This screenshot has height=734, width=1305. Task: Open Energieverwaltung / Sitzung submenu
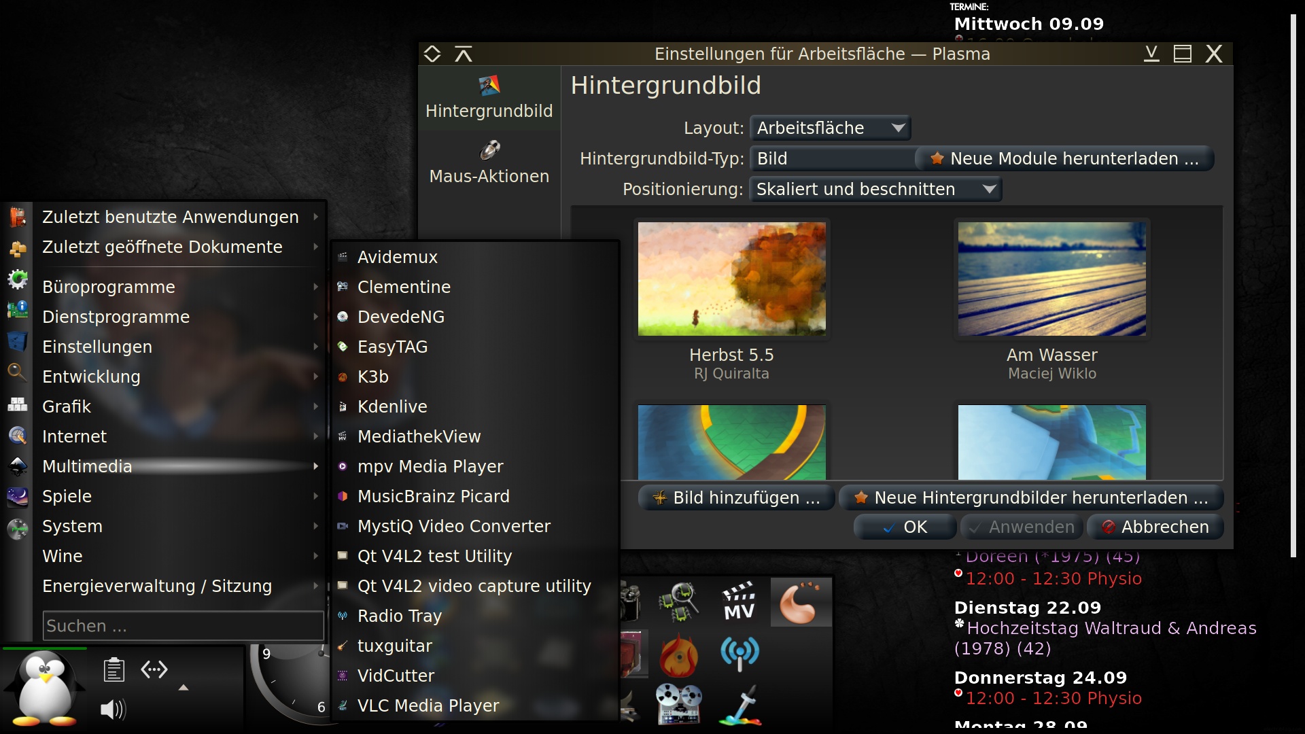click(x=179, y=586)
